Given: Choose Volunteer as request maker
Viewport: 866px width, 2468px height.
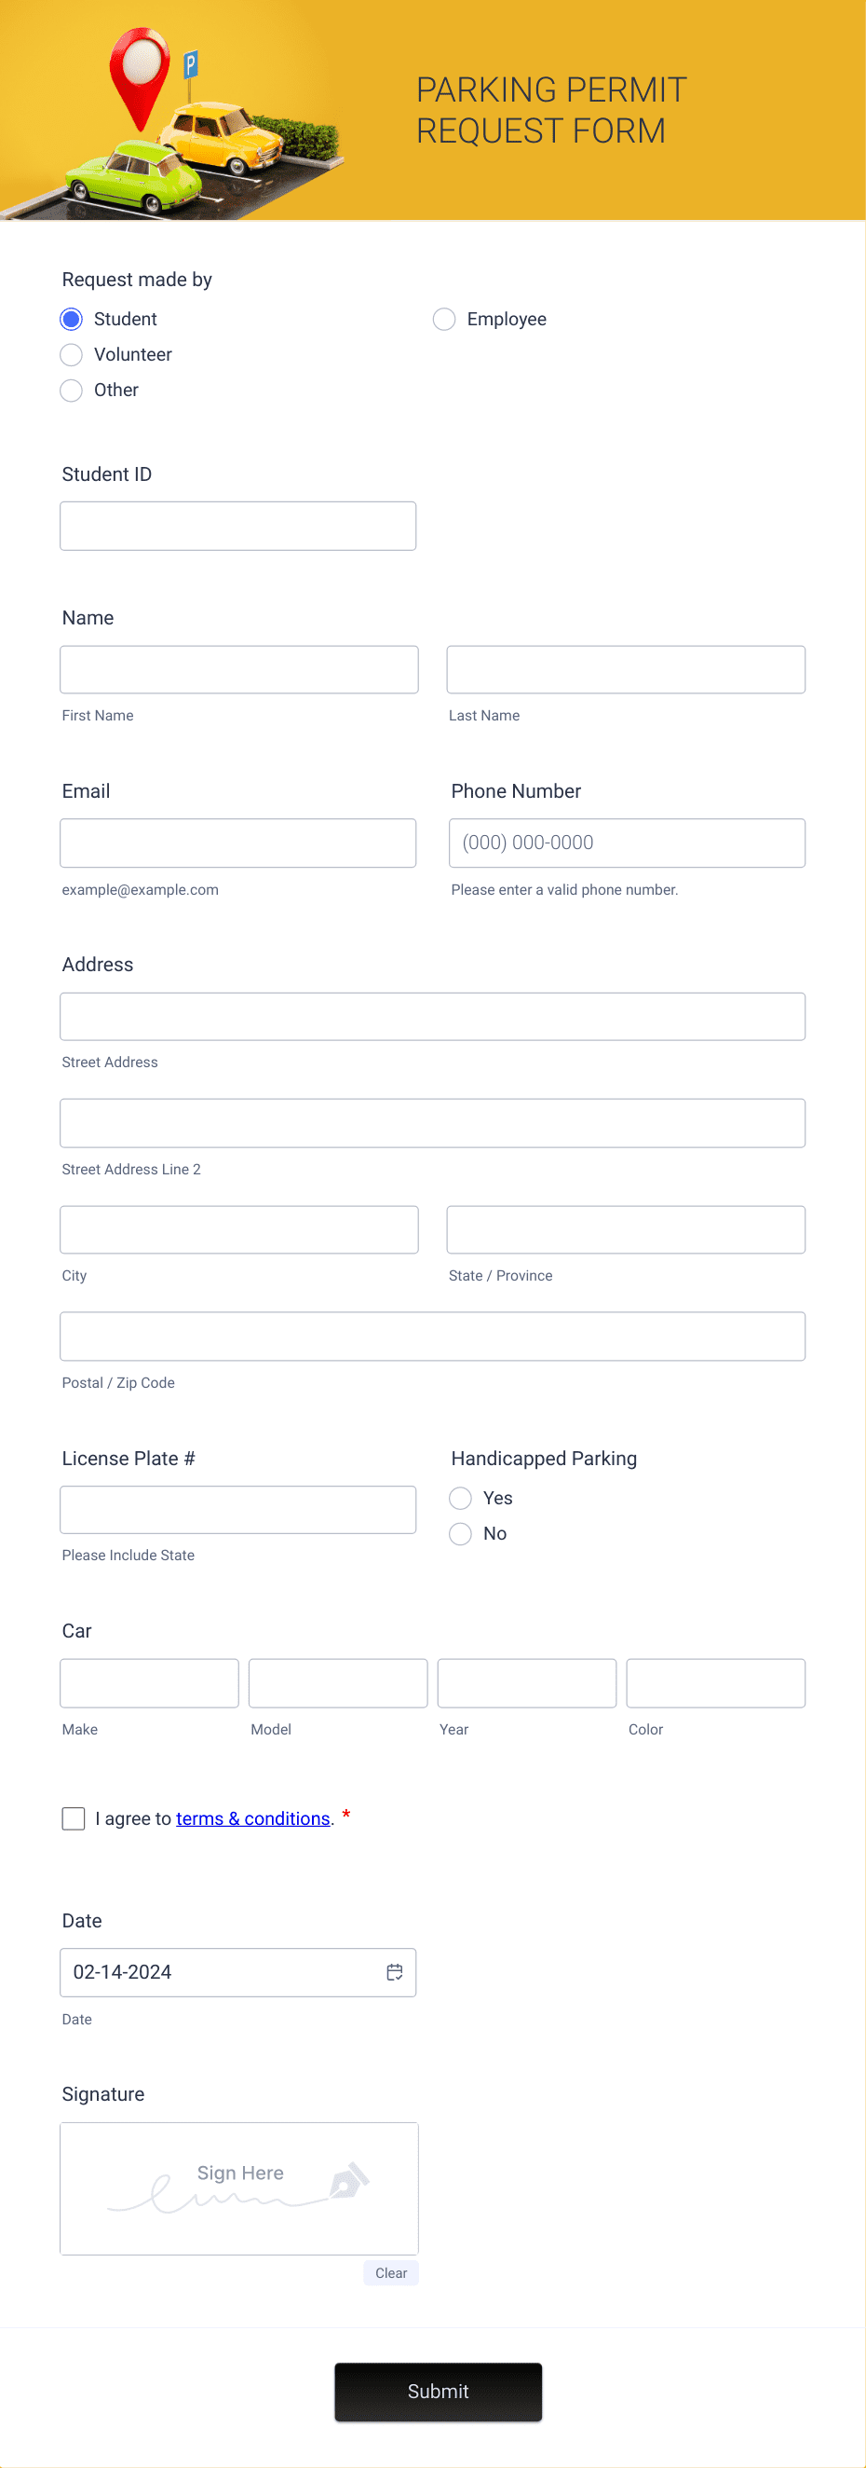Looking at the screenshot, I should 71,354.
